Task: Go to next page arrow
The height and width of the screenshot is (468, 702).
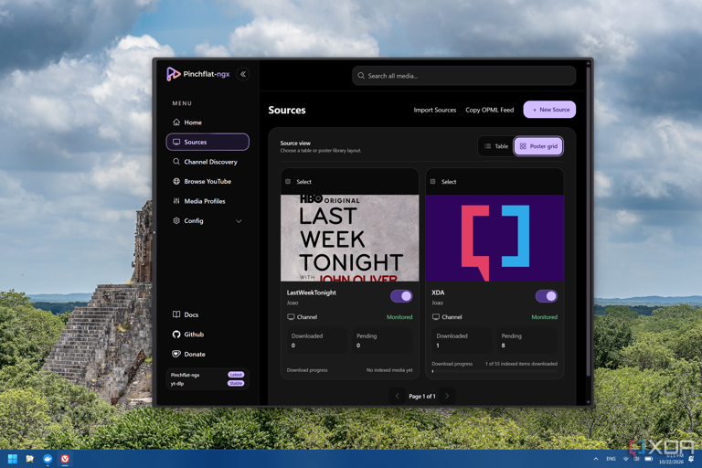Action: pyautogui.click(x=447, y=396)
